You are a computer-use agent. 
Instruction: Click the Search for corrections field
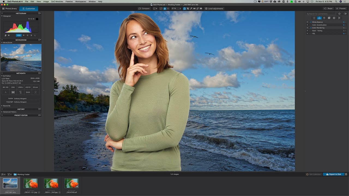(x=321, y=14)
